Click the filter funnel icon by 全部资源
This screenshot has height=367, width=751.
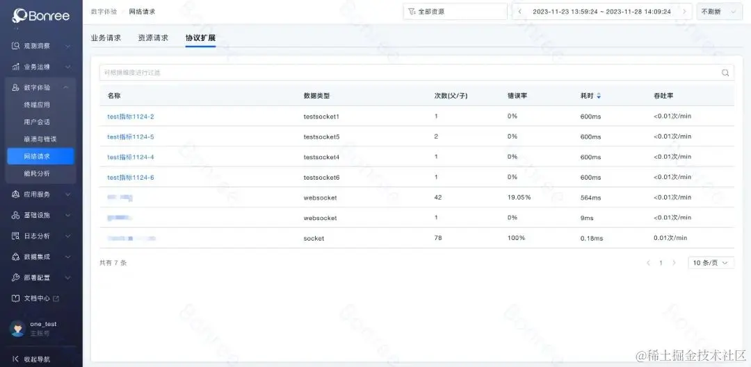412,12
